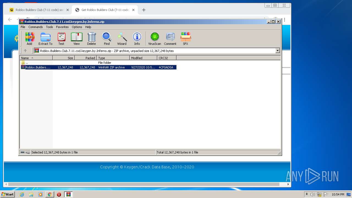Image resolution: width=352 pixels, height=198 pixels.
Task: Open the Help menu
Action: [88, 27]
